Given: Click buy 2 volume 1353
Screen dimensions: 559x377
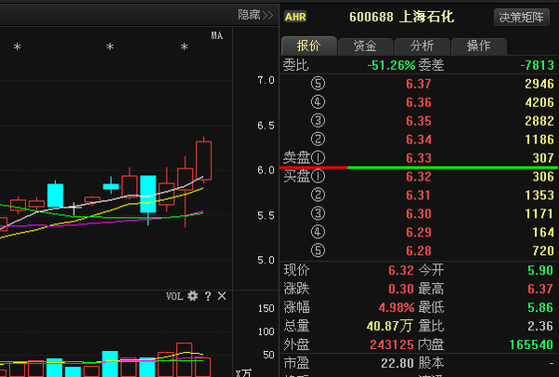Looking at the screenshot, I should coord(539,195).
